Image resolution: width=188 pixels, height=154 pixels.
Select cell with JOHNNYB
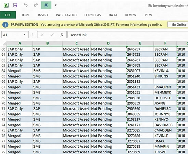[165, 114]
